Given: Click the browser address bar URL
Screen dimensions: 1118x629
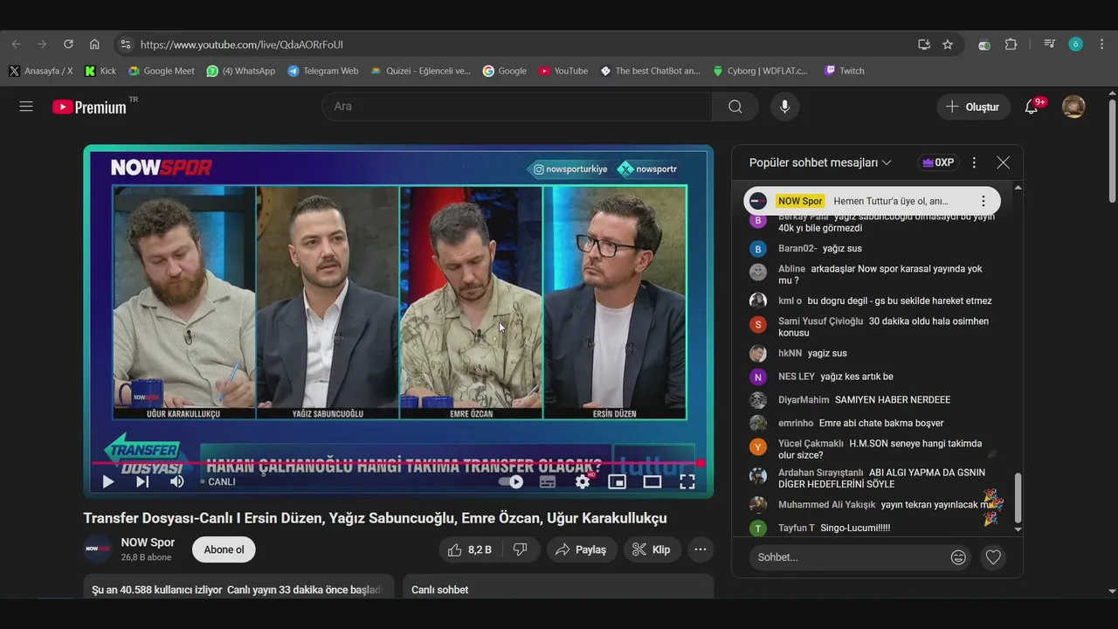Looking at the screenshot, I should (241, 45).
